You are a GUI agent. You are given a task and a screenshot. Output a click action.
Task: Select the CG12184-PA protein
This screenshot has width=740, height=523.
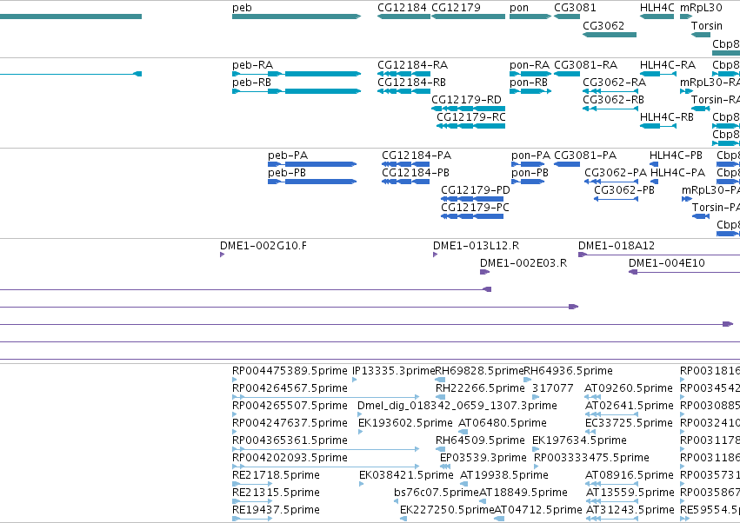406,164
